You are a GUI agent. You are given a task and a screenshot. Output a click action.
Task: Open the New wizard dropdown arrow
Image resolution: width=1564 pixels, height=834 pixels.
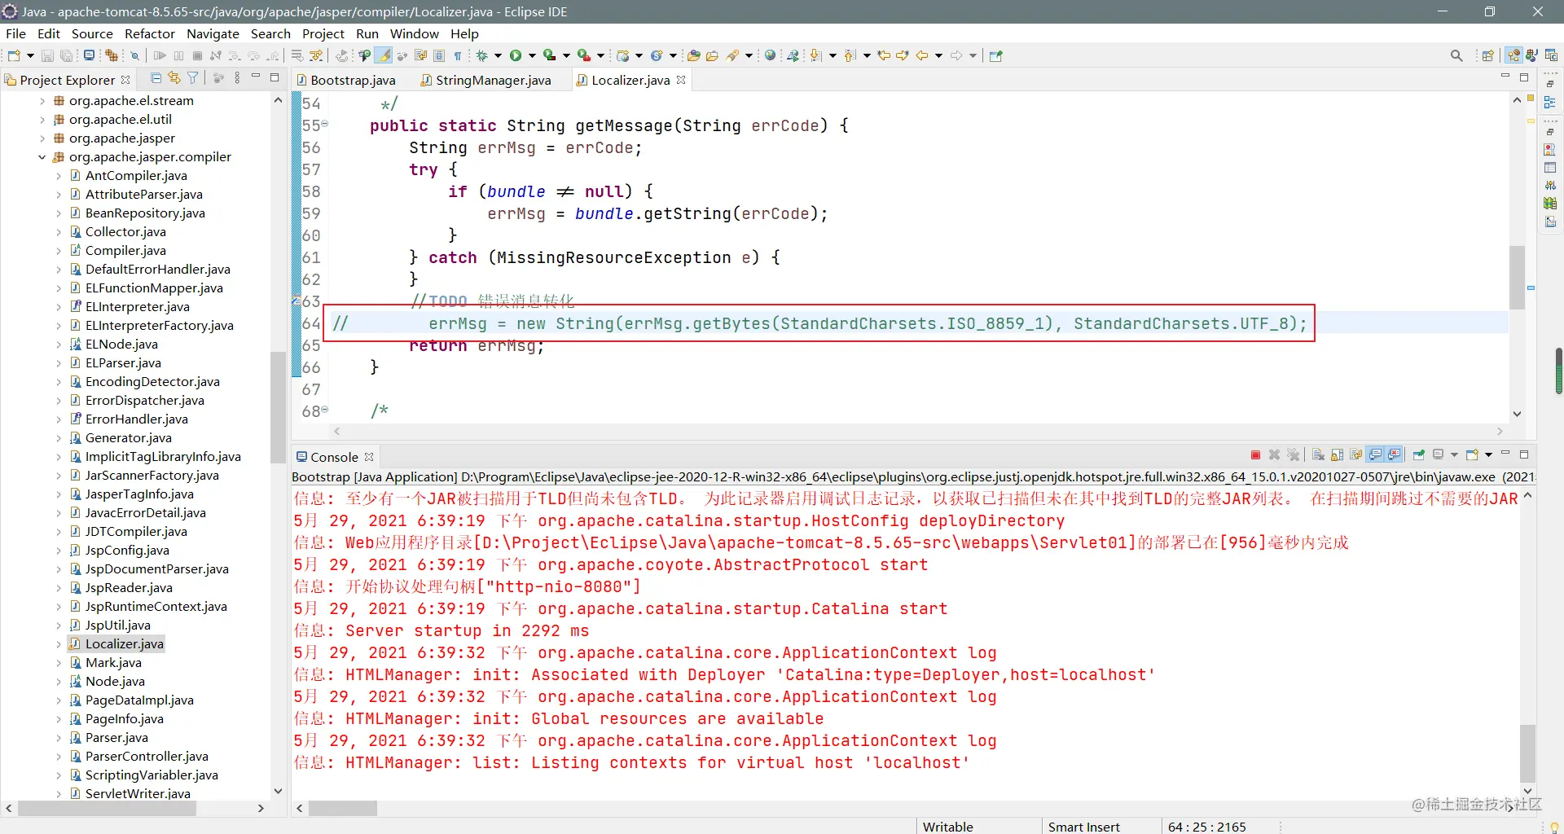(30, 55)
